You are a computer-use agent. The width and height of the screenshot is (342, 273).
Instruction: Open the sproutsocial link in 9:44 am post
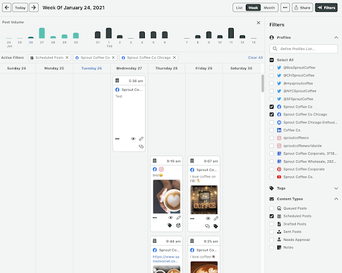166,259
